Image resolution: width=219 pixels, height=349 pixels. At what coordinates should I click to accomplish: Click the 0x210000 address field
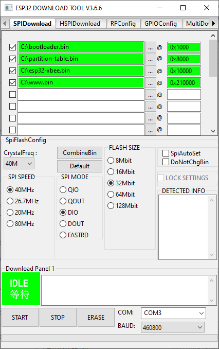pyautogui.click(x=184, y=82)
